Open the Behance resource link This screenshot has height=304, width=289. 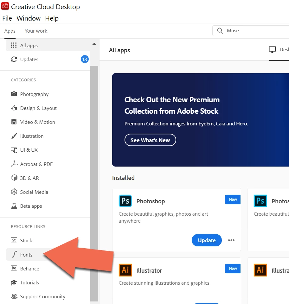tap(30, 269)
